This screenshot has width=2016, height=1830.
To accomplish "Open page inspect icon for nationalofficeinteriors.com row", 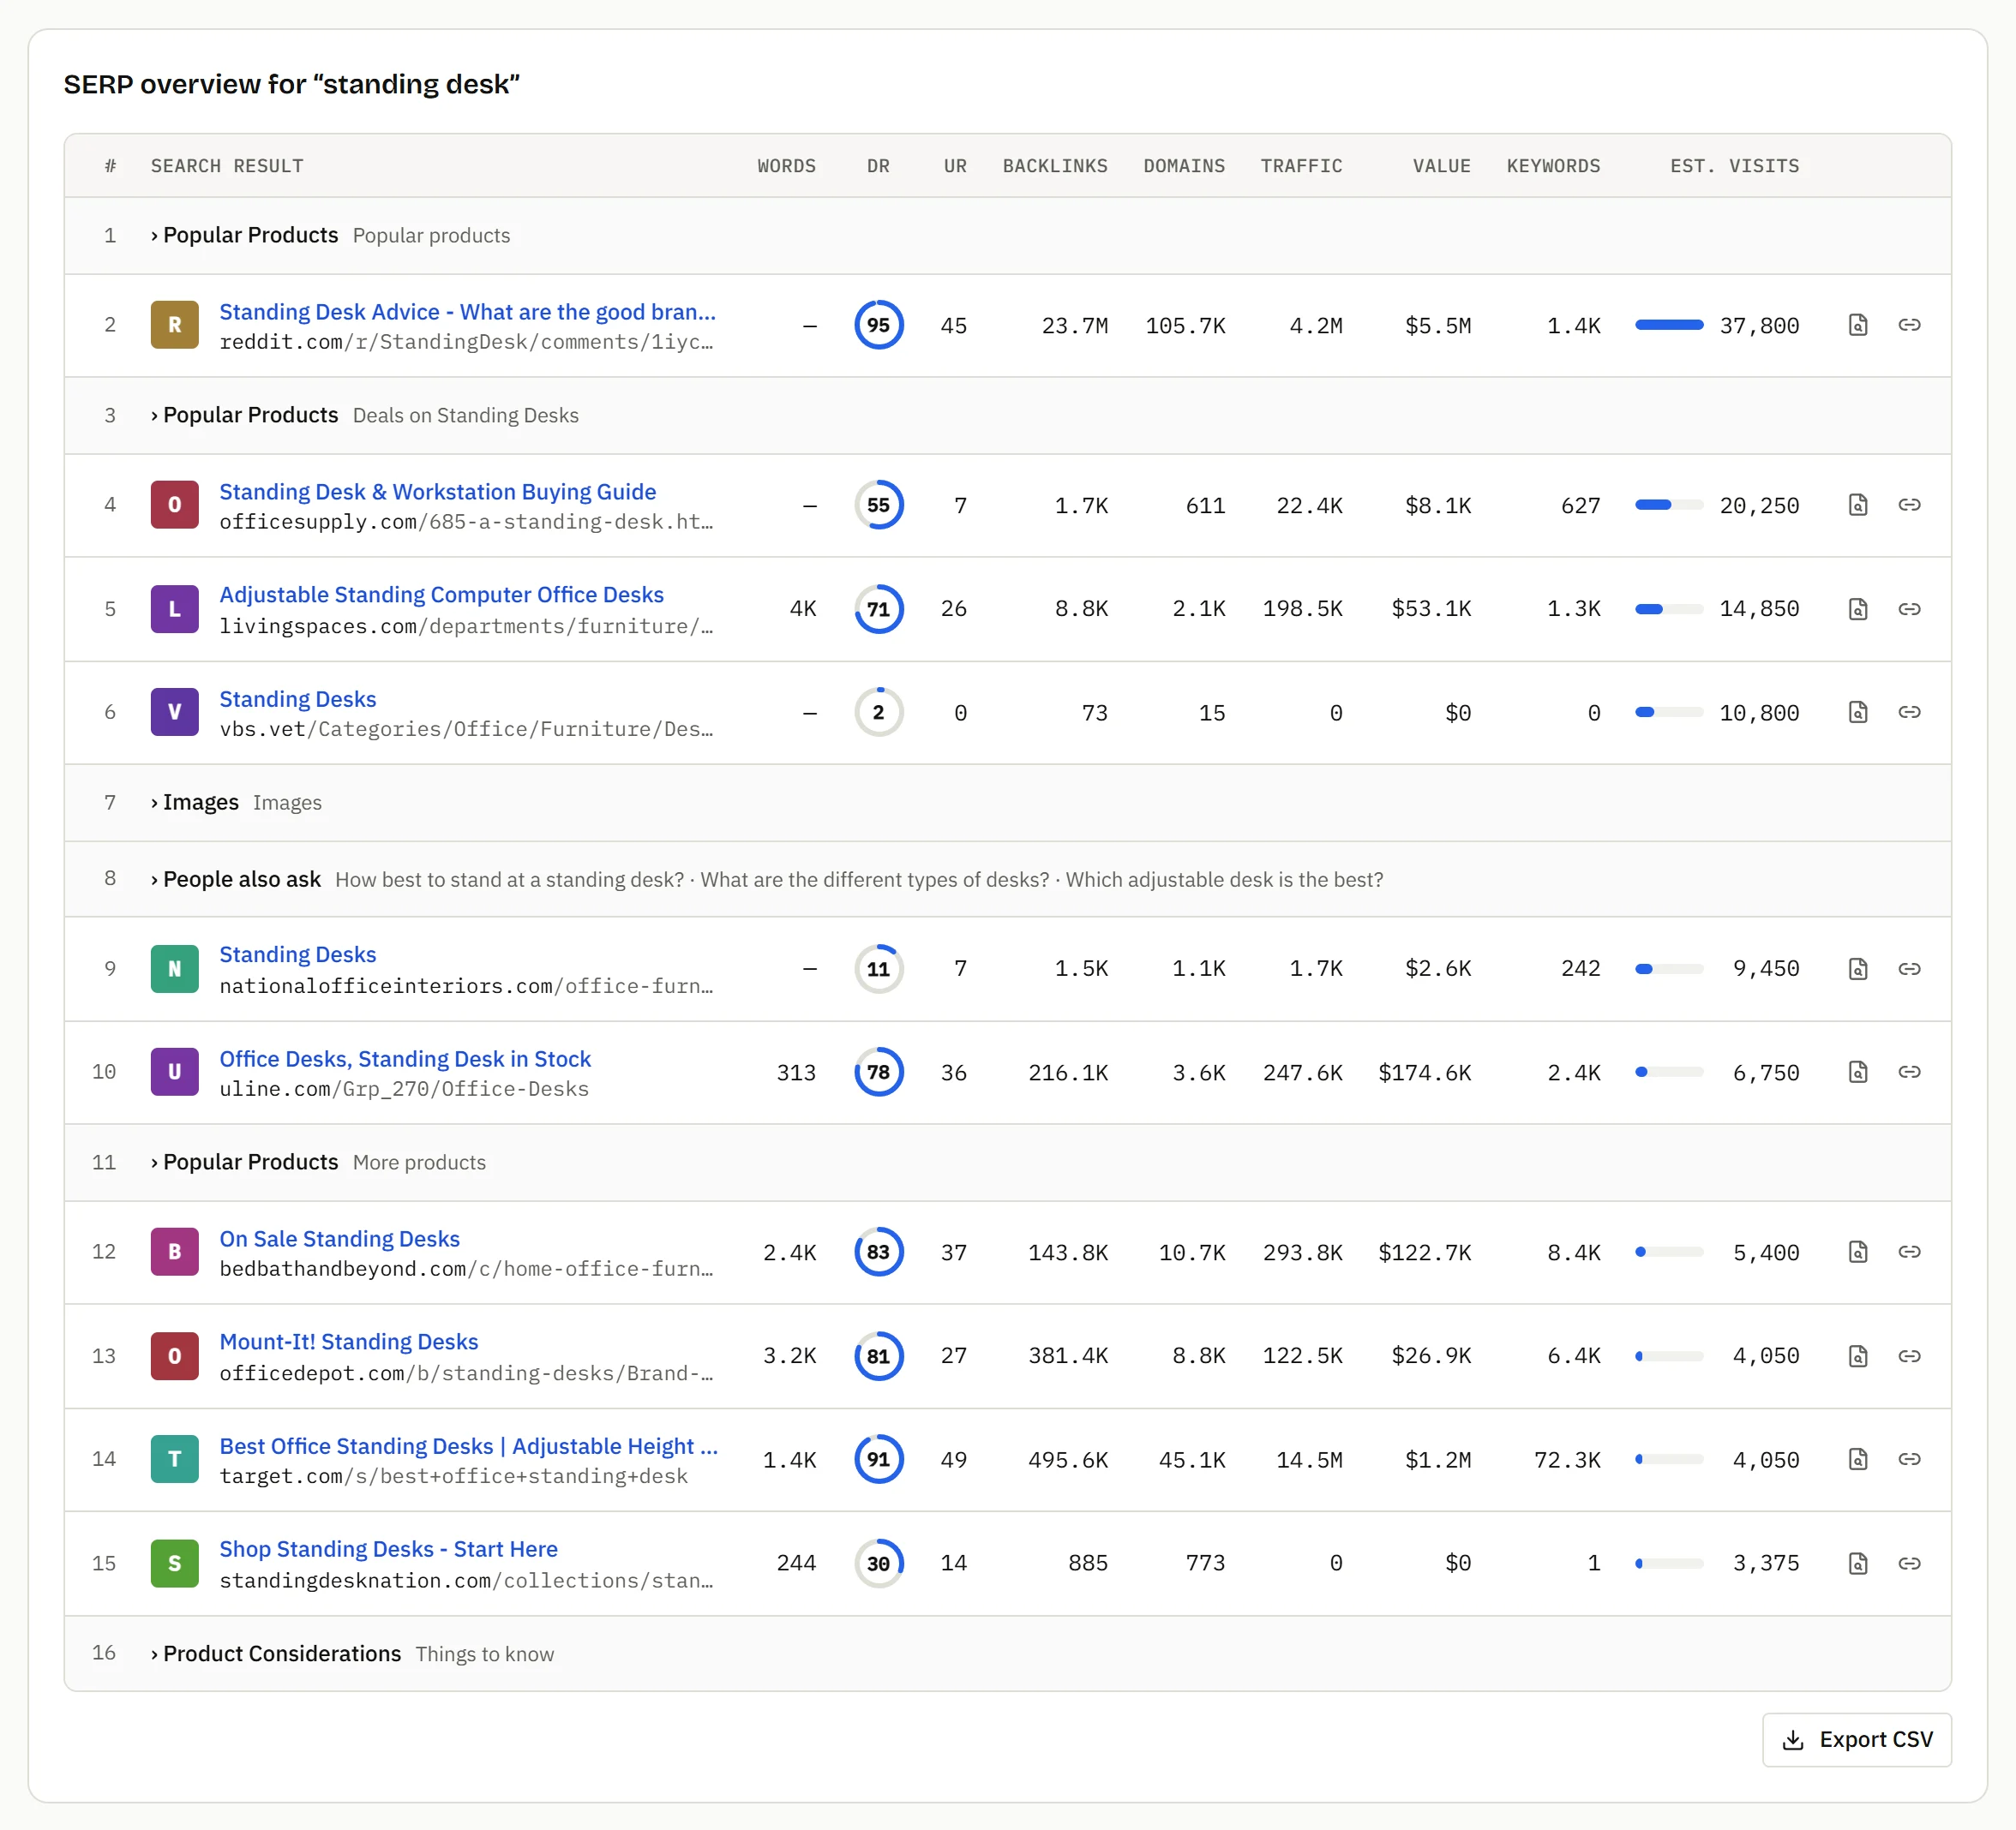I will click(1857, 968).
